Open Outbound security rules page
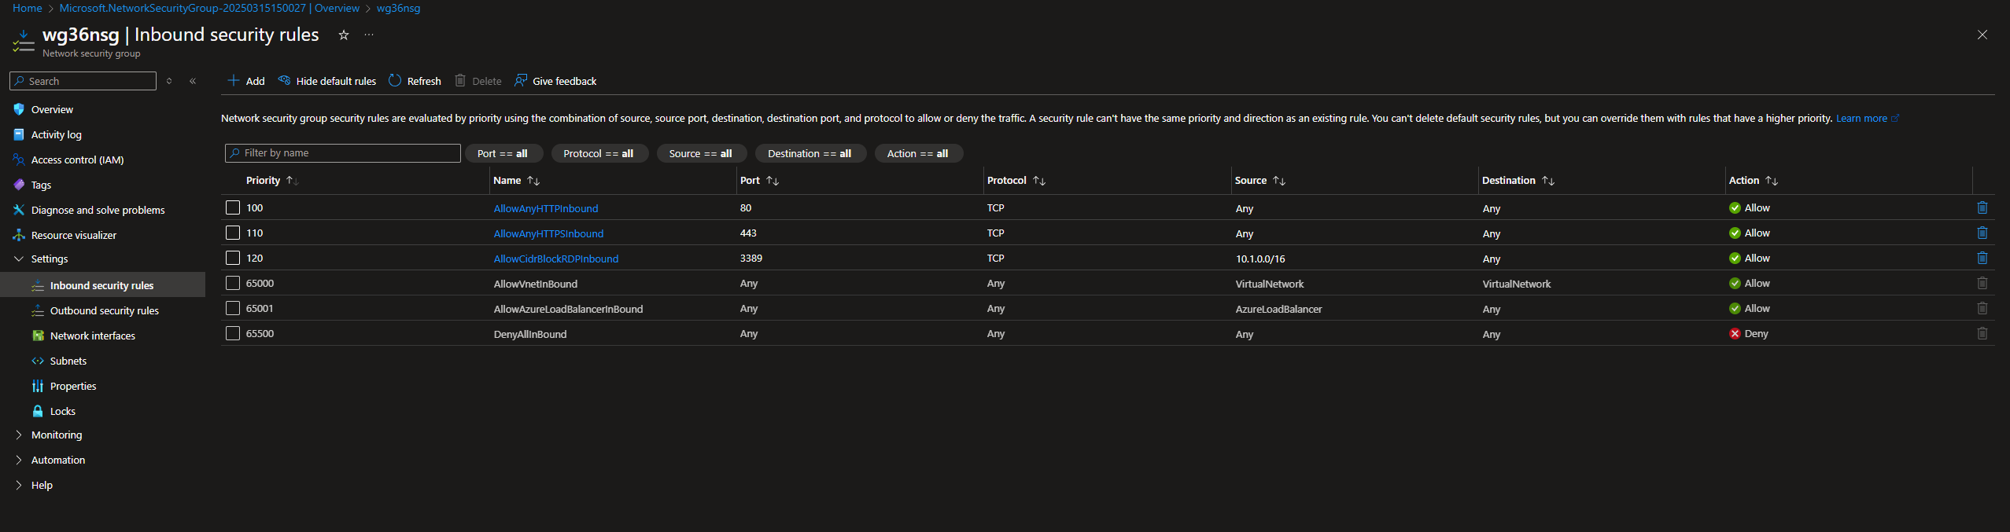Image resolution: width=2010 pixels, height=532 pixels. point(104,310)
